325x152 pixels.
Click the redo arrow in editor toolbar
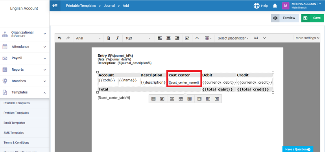(68, 38)
